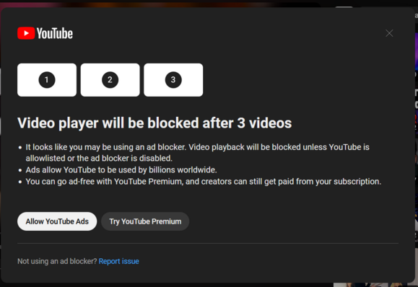Select the white counter card for video 1
Screen dimensions: 418x287
pos(47,80)
